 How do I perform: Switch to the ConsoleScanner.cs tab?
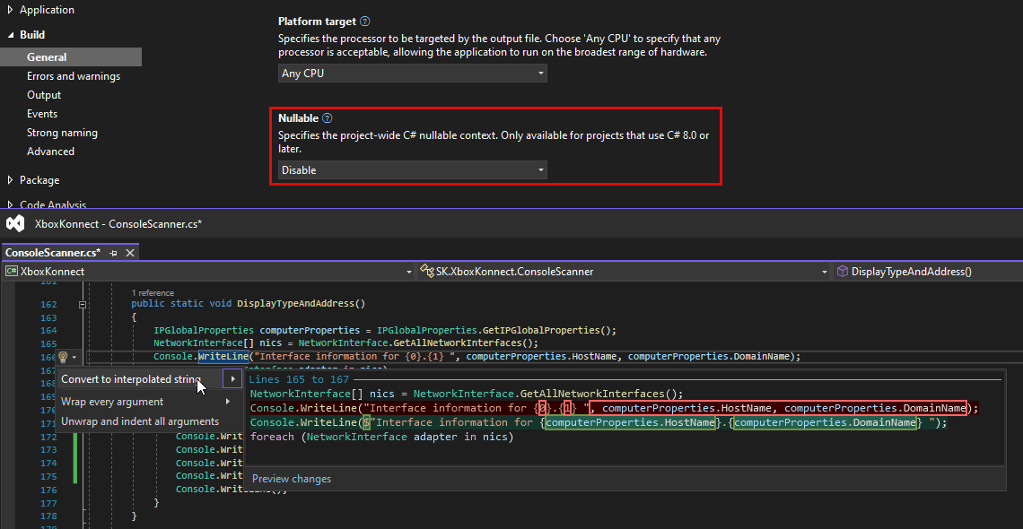click(49, 253)
